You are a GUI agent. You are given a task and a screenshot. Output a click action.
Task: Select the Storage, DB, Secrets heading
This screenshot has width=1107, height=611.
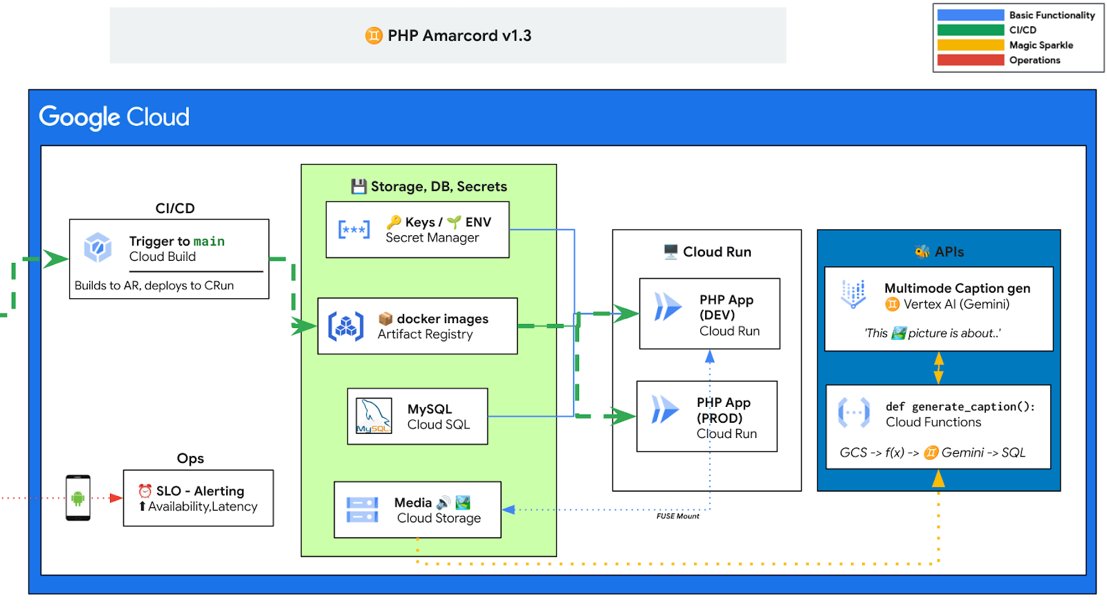[x=438, y=187]
